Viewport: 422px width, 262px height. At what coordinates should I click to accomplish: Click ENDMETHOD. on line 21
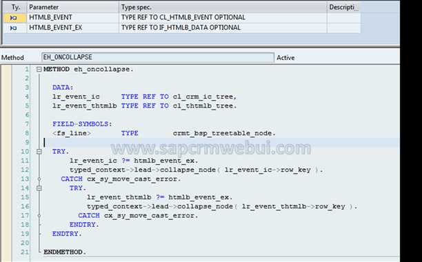click(x=65, y=252)
